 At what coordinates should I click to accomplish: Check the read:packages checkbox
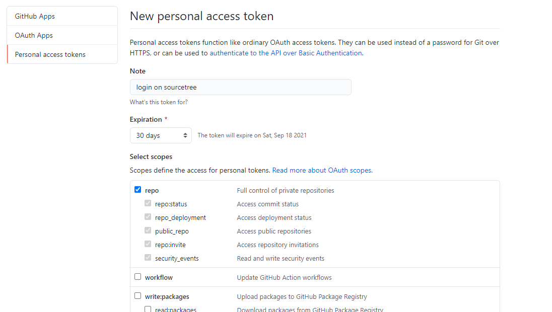point(148,309)
